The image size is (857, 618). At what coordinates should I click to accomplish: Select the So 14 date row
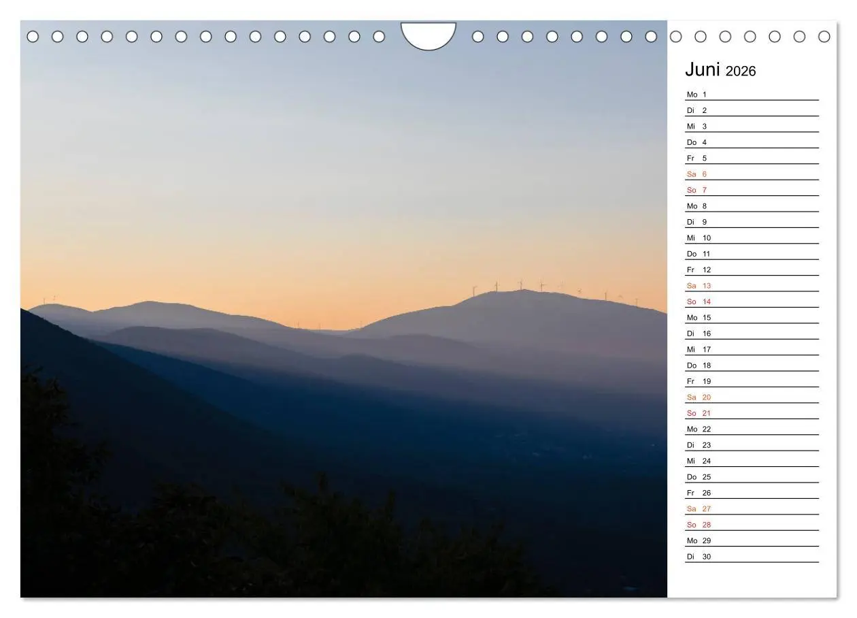[752, 302]
